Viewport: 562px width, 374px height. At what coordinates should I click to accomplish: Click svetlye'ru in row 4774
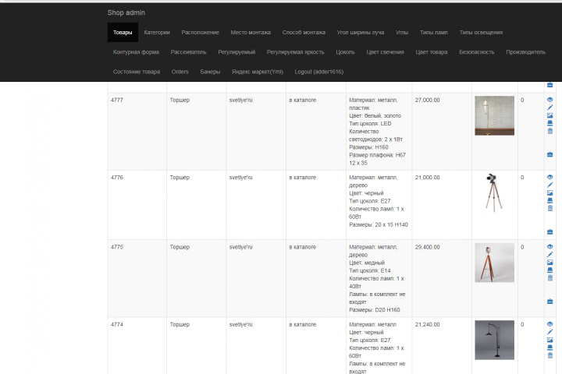[x=241, y=324]
